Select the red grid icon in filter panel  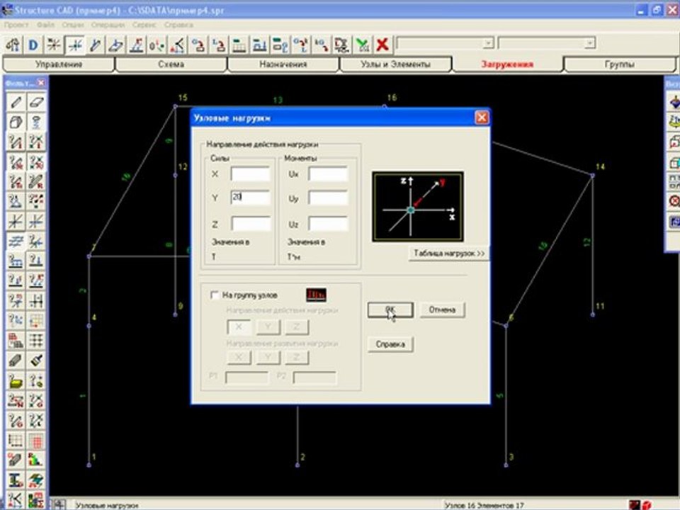[36, 441]
